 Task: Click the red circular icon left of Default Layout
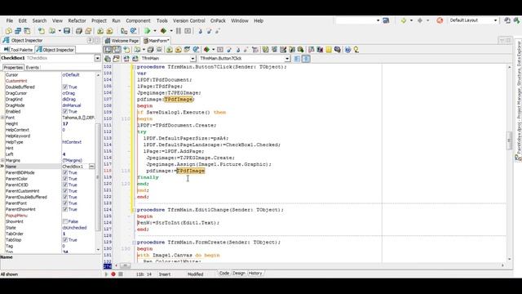(440, 20)
